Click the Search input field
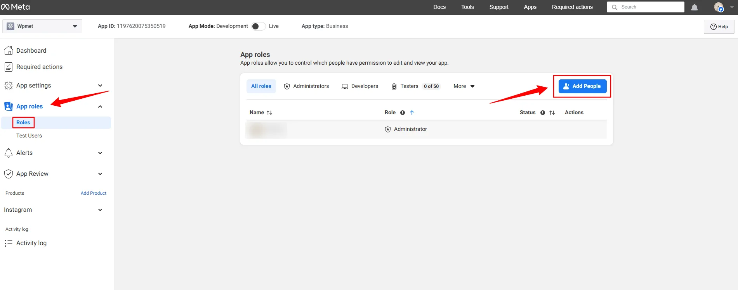The width and height of the screenshot is (738, 290). pos(645,7)
